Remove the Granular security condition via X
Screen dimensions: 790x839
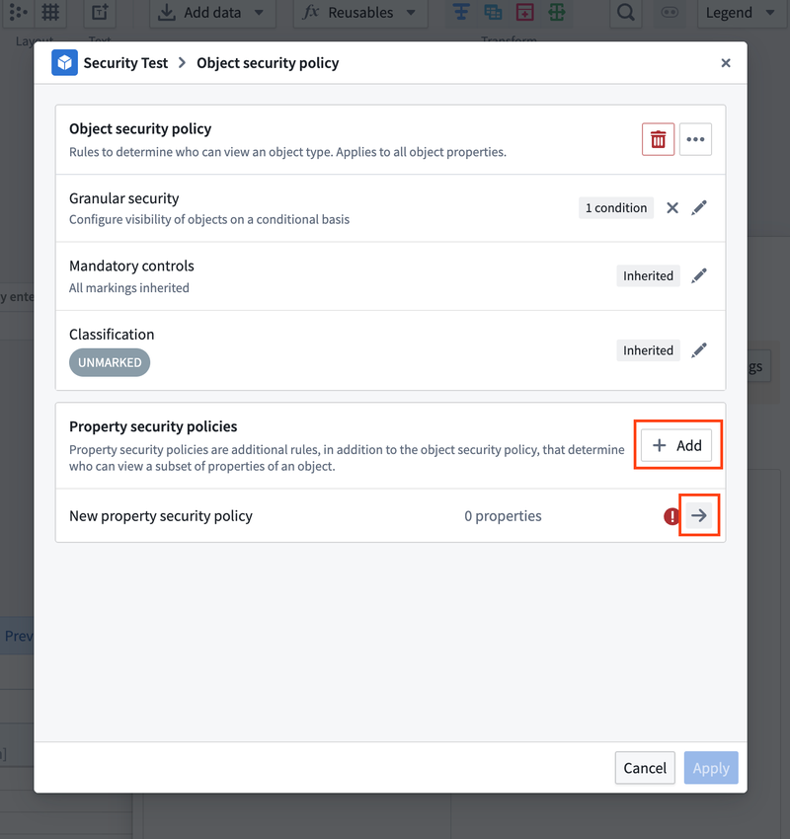pyautogui.click(x=672, y=207)
